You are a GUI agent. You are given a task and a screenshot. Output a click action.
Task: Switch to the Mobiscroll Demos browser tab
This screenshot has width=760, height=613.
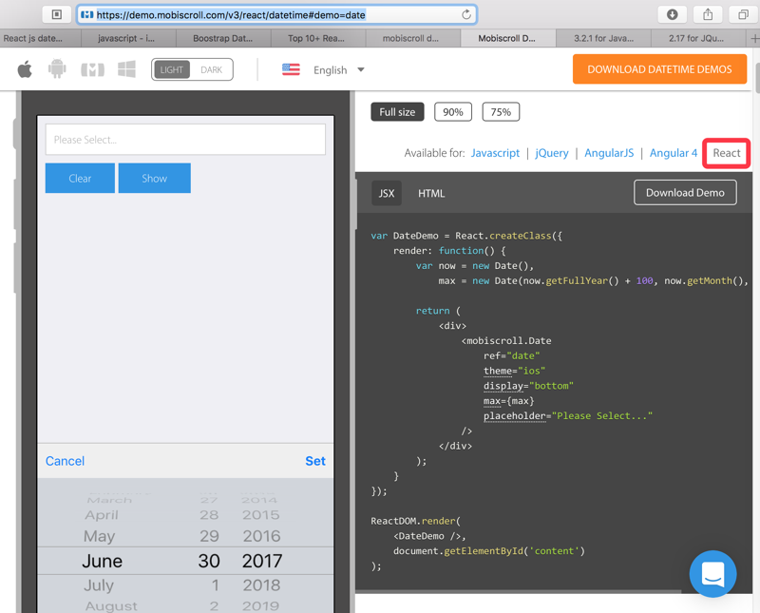click(x=506, y=38)
